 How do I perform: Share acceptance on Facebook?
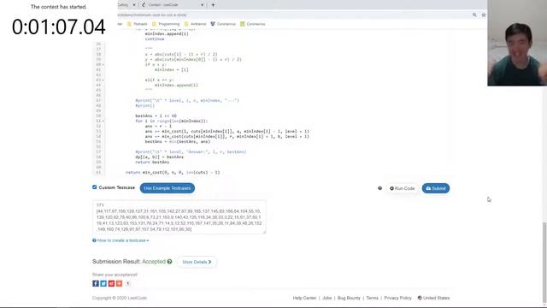[96, 283]
